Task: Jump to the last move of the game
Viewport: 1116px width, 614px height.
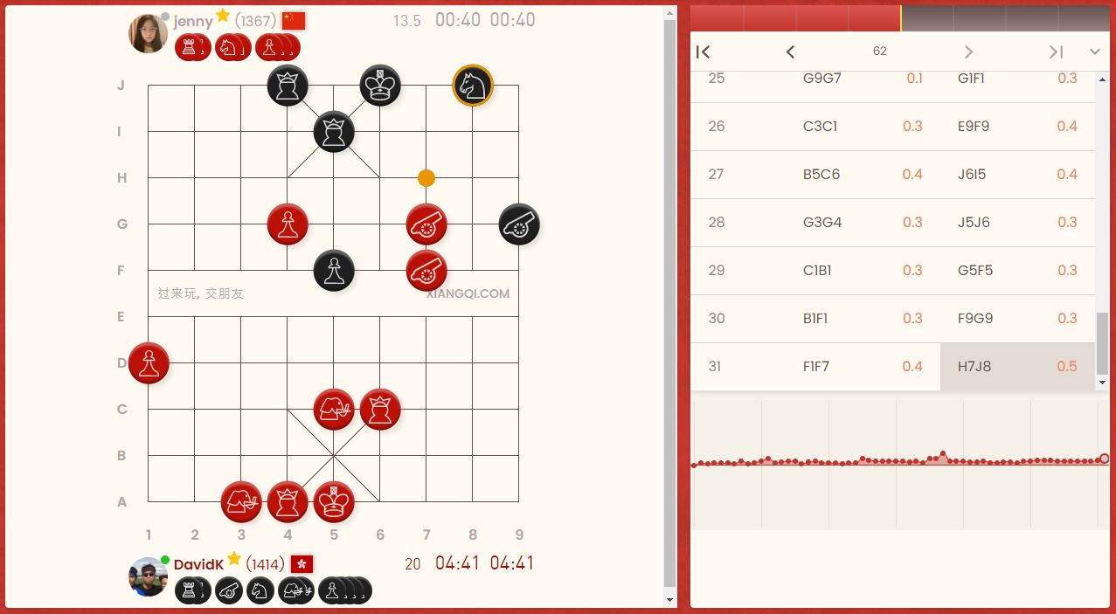Action: point(1055,52)
